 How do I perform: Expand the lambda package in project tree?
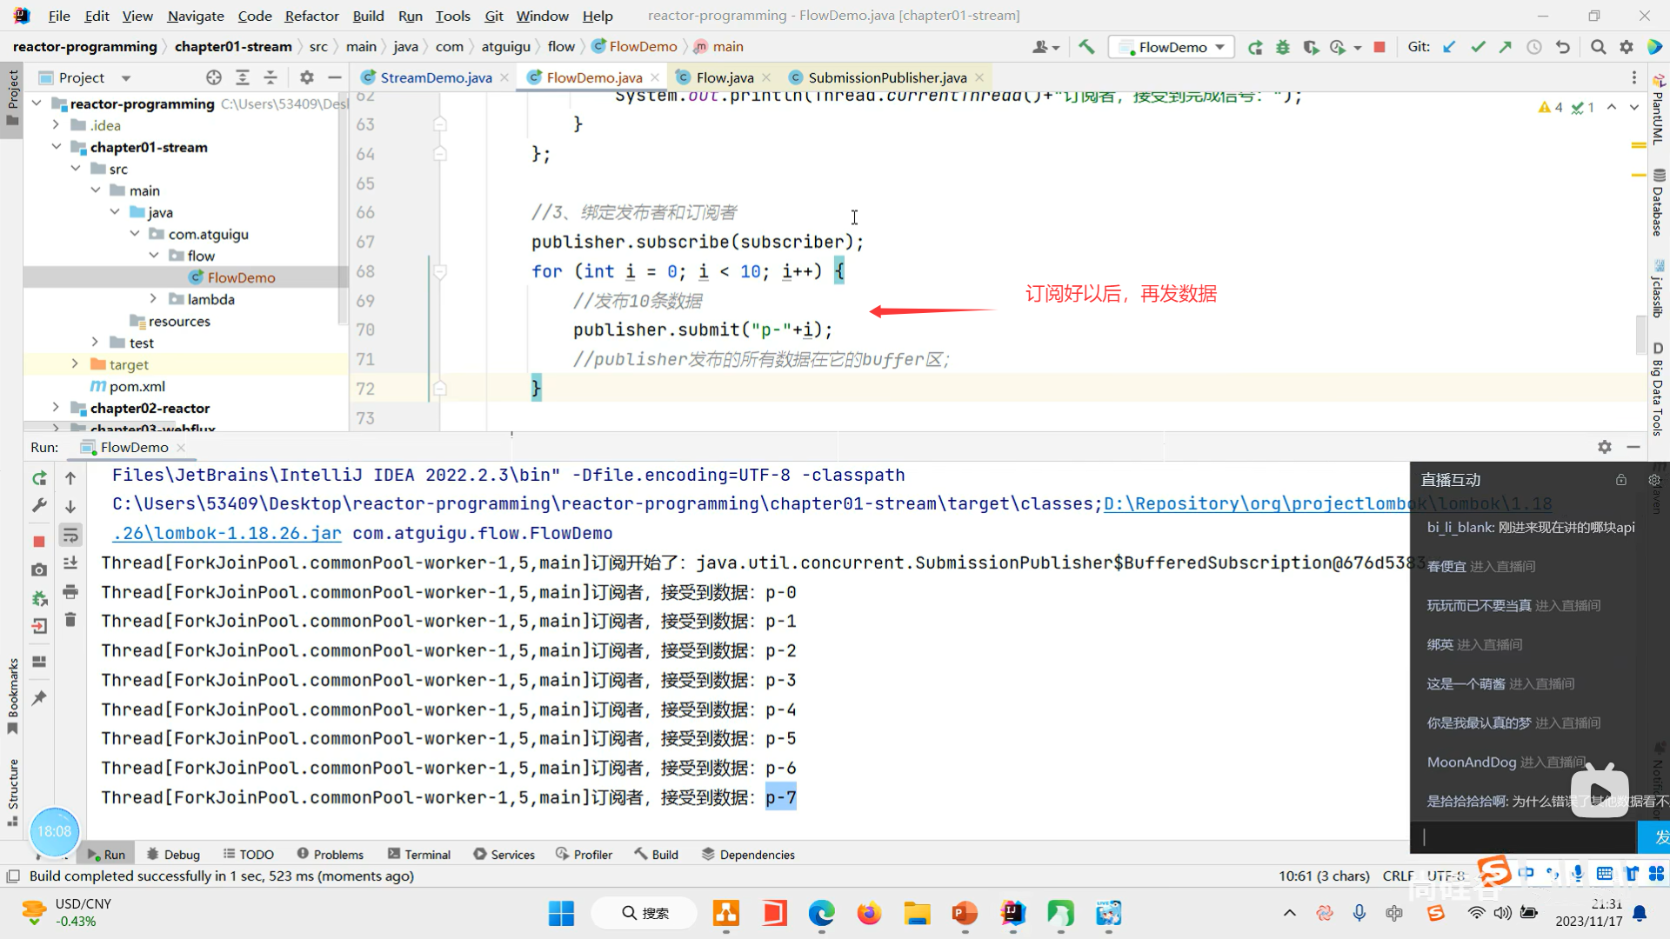point(154,299)
